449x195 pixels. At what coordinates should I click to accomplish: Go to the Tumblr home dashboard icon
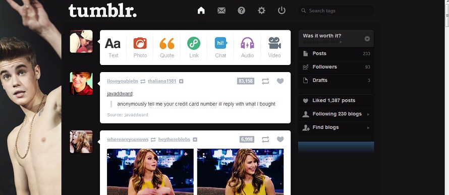(201, 11)
